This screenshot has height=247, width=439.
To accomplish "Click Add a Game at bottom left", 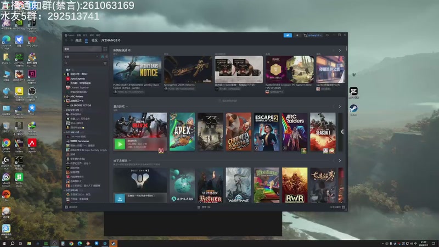I will 71,207.
